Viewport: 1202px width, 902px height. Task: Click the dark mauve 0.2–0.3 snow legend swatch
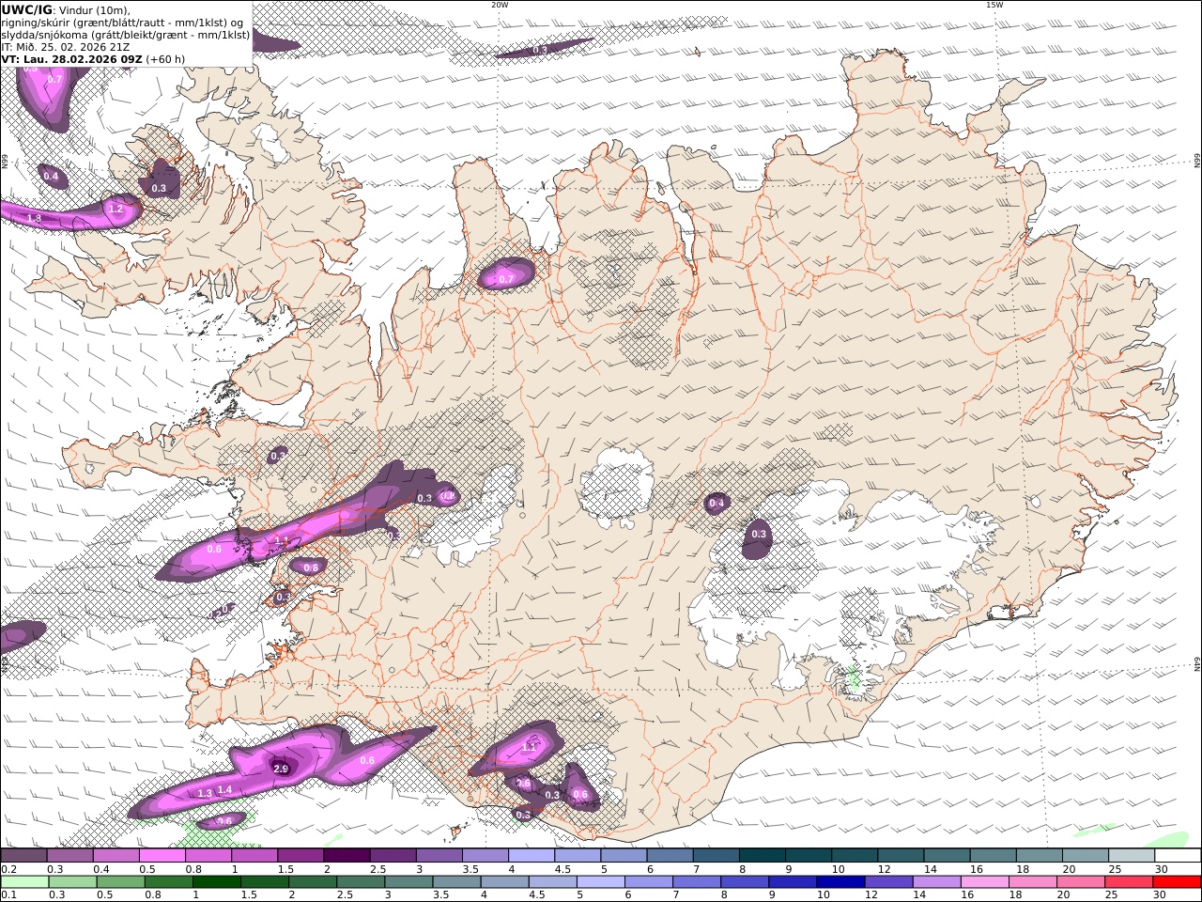click(24, 855)
